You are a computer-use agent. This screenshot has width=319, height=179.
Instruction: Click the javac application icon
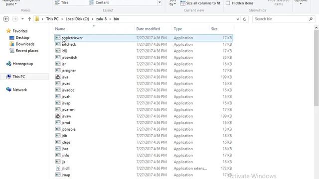58,83
